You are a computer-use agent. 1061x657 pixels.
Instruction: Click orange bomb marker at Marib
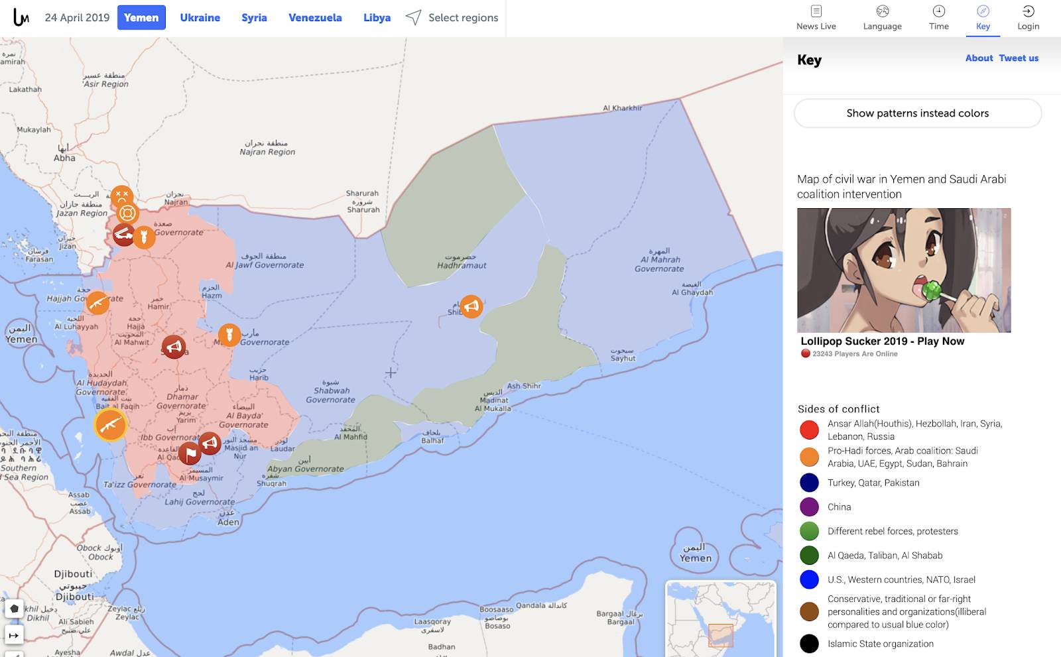click(229, 335)
